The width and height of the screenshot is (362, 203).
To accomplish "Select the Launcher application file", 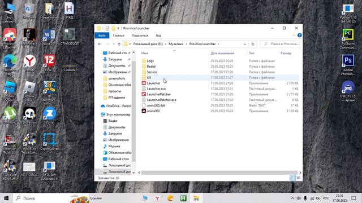I will 153,83.
